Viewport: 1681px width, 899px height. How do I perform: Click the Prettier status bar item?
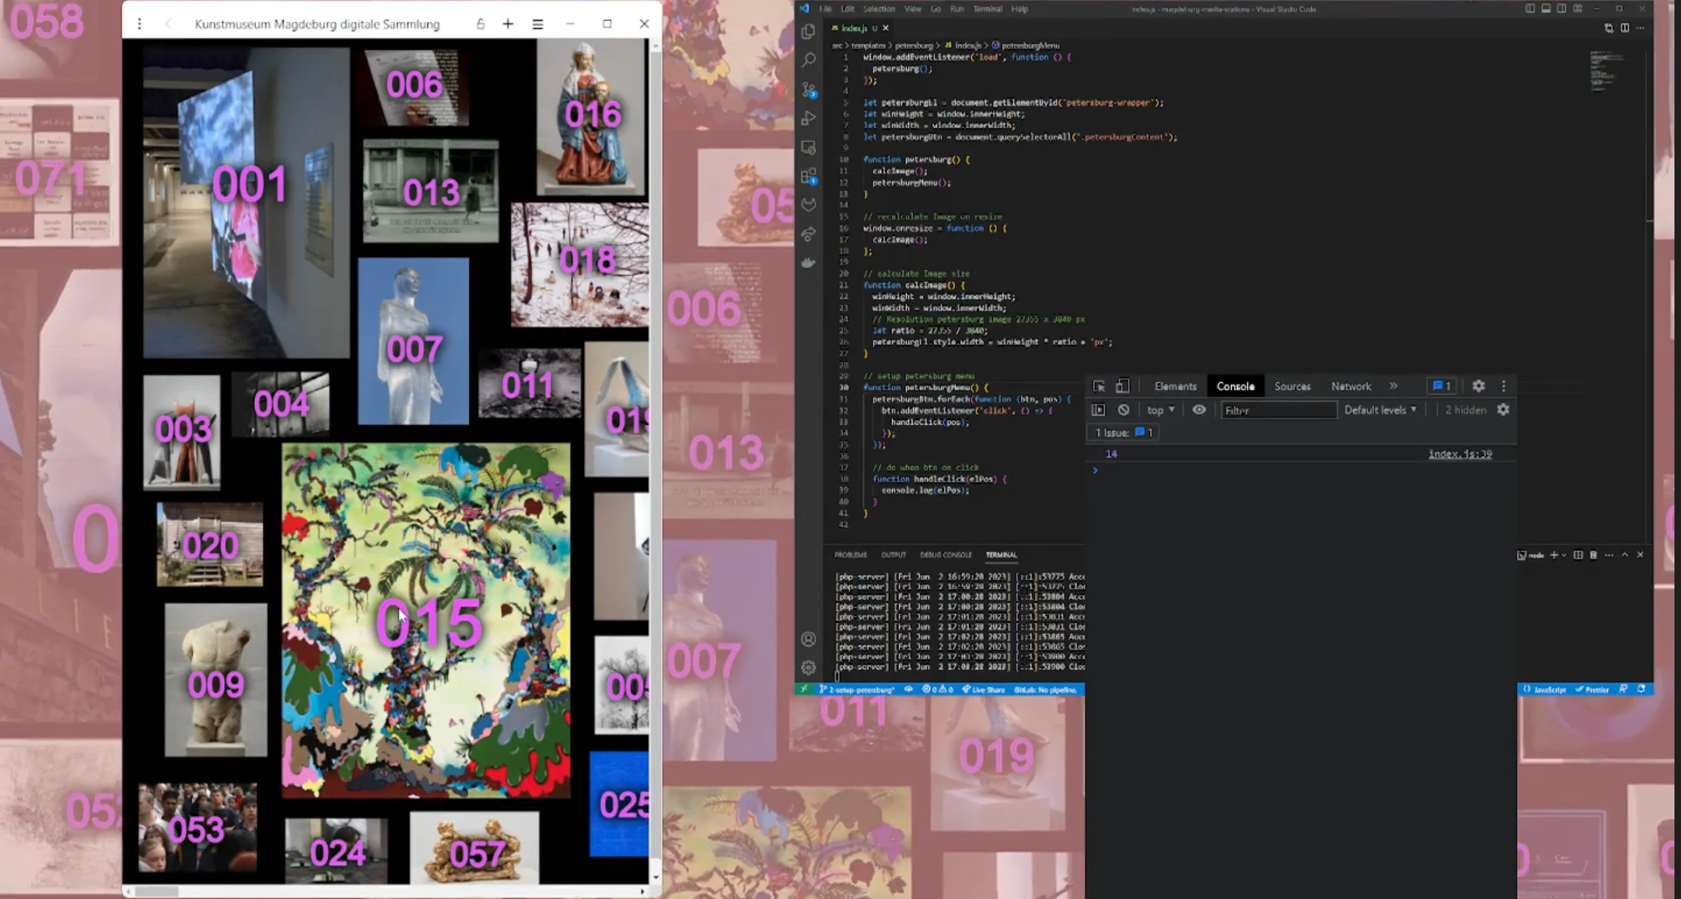click(1592, 690)
